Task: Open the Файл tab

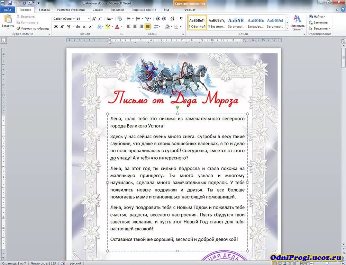Action: click(x=8, y=10)
